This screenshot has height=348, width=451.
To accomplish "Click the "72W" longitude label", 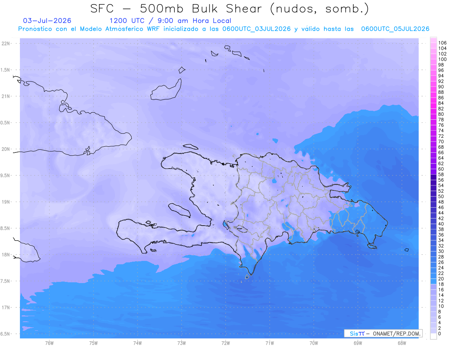I will tap(225, 343).
